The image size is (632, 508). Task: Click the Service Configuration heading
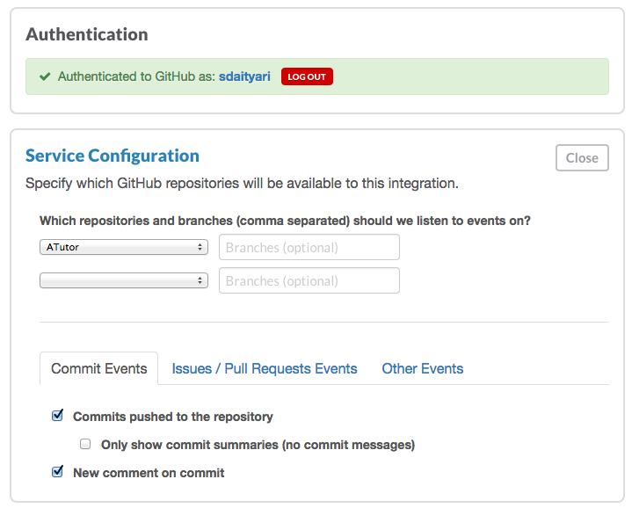click(113, 156)
